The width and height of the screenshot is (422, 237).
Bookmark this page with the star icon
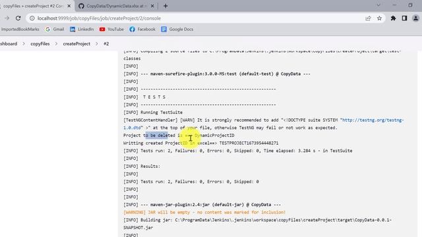point(379,18)
